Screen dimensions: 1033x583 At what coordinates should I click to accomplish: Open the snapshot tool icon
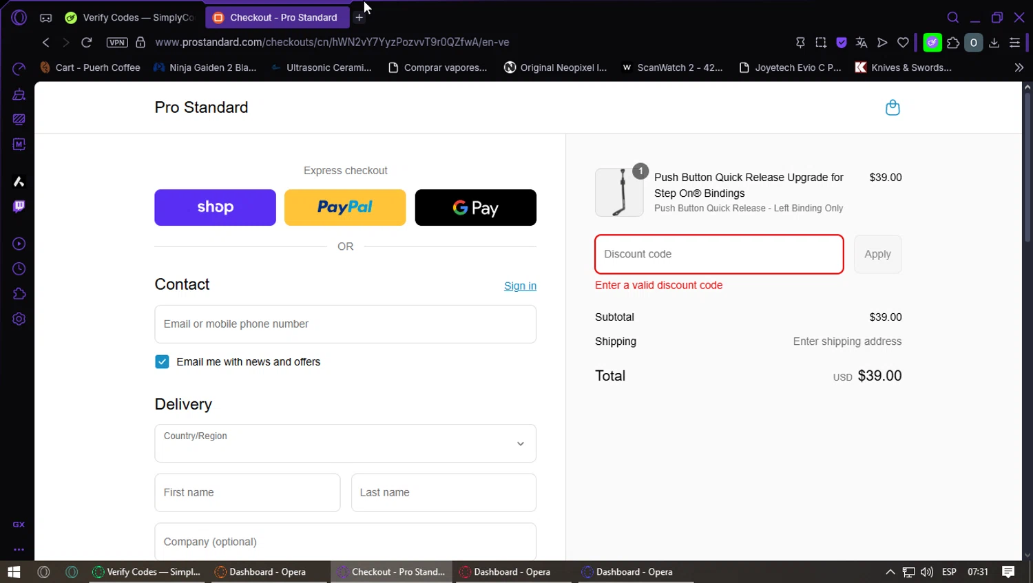(821, 43)
